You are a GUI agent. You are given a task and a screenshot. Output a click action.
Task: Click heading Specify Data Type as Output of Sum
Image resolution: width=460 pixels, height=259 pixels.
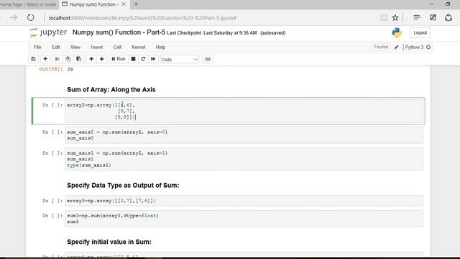pos(123,186)
